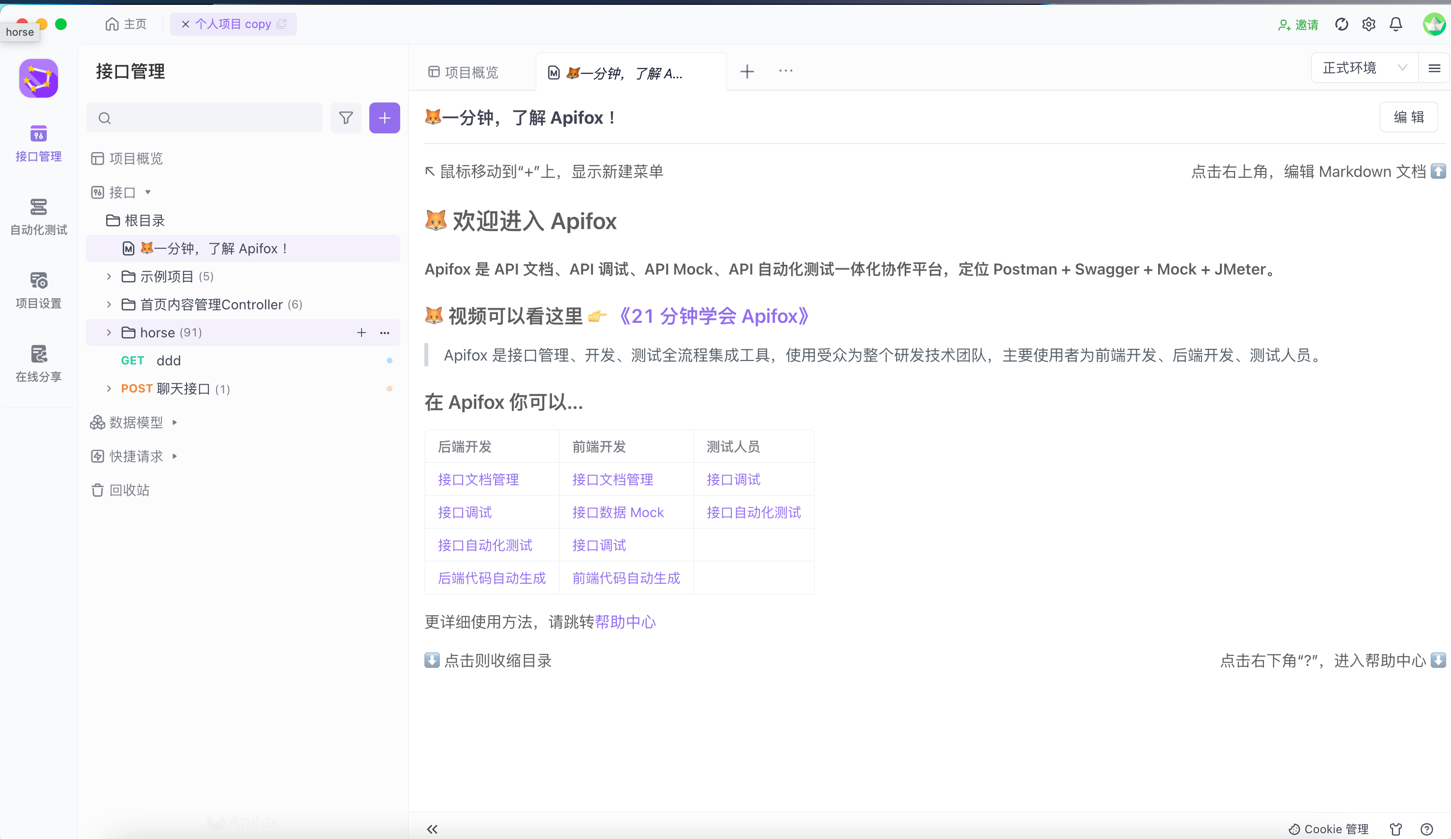1451x839 pixels.
Task: Collapse the sidebar with the double chevron
Action: 432,829
